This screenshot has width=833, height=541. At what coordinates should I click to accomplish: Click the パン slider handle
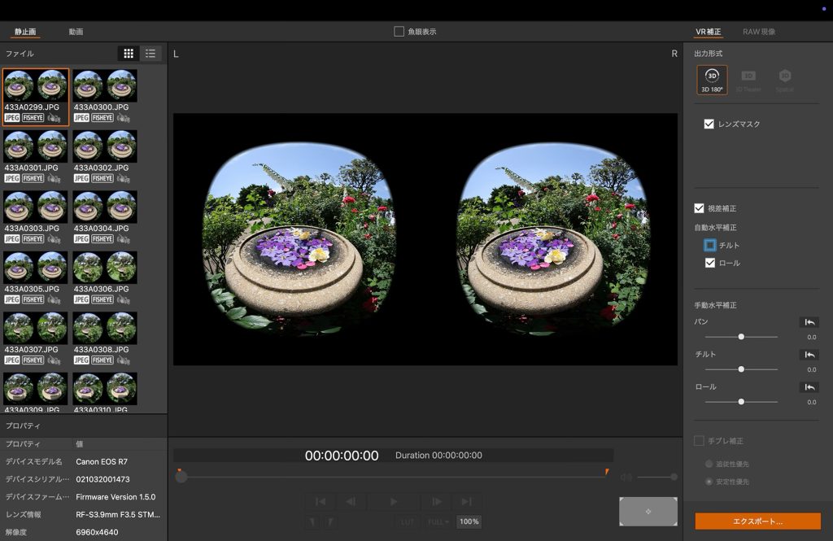tap(741, 336)
